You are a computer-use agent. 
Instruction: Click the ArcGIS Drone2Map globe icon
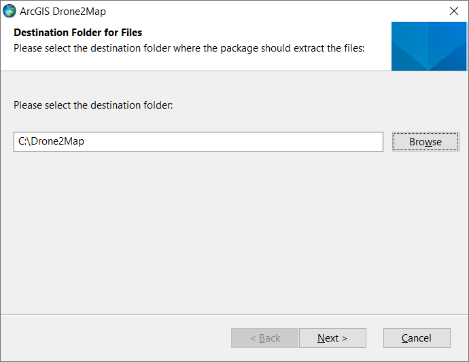click(10, 11)
